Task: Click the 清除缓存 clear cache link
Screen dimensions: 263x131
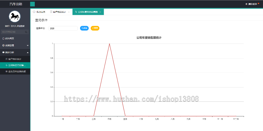Action: [x=251, y=4]
